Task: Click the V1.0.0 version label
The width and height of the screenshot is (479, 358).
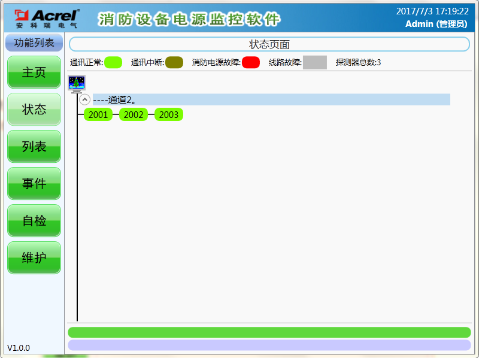Action: pyautogui.click(x=19, y=348)
